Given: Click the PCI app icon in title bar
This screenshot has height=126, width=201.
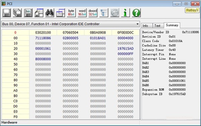Looking at the screenshot, I should [3, 4].
